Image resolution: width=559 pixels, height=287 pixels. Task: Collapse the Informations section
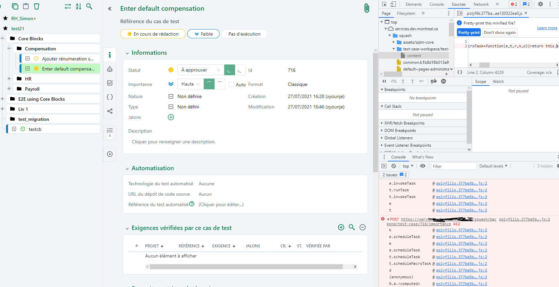127,53
